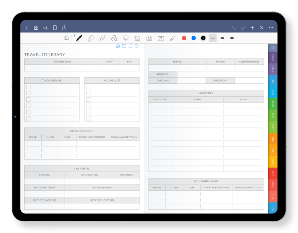Jump to the JAN side tab
Viewport: 298px width, 233px height.
point(273,81)
